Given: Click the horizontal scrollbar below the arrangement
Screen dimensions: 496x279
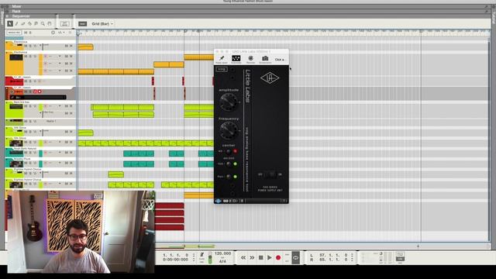Looking at the screenshot, I should 322,246.
